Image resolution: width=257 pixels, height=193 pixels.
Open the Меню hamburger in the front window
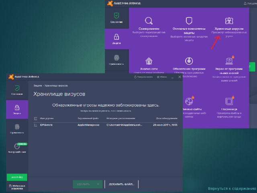click(162, 77)
